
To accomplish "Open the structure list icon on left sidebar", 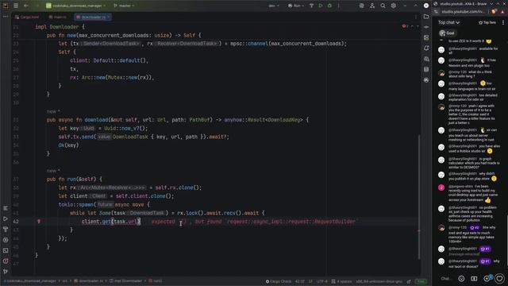I will click(6, 208).
